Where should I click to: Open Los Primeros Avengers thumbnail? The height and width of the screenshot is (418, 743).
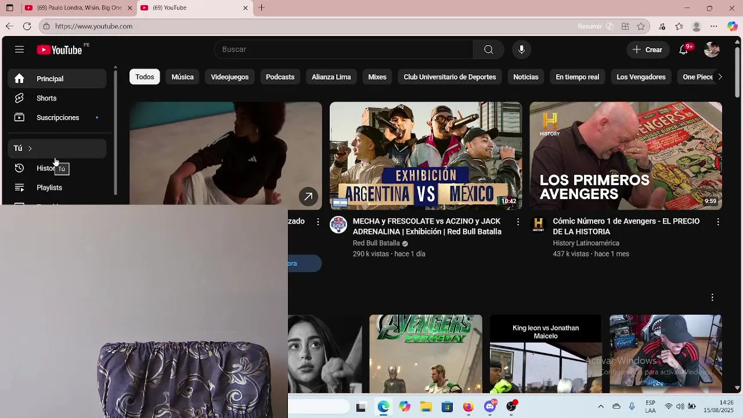click(x=626, y=156)
